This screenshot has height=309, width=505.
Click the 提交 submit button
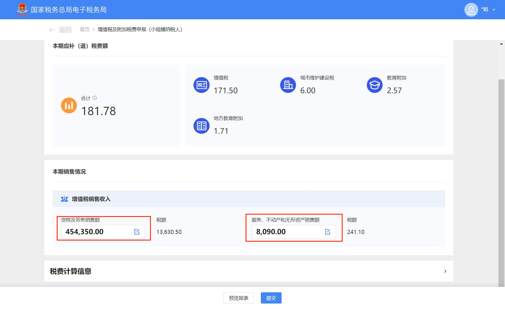271,298
